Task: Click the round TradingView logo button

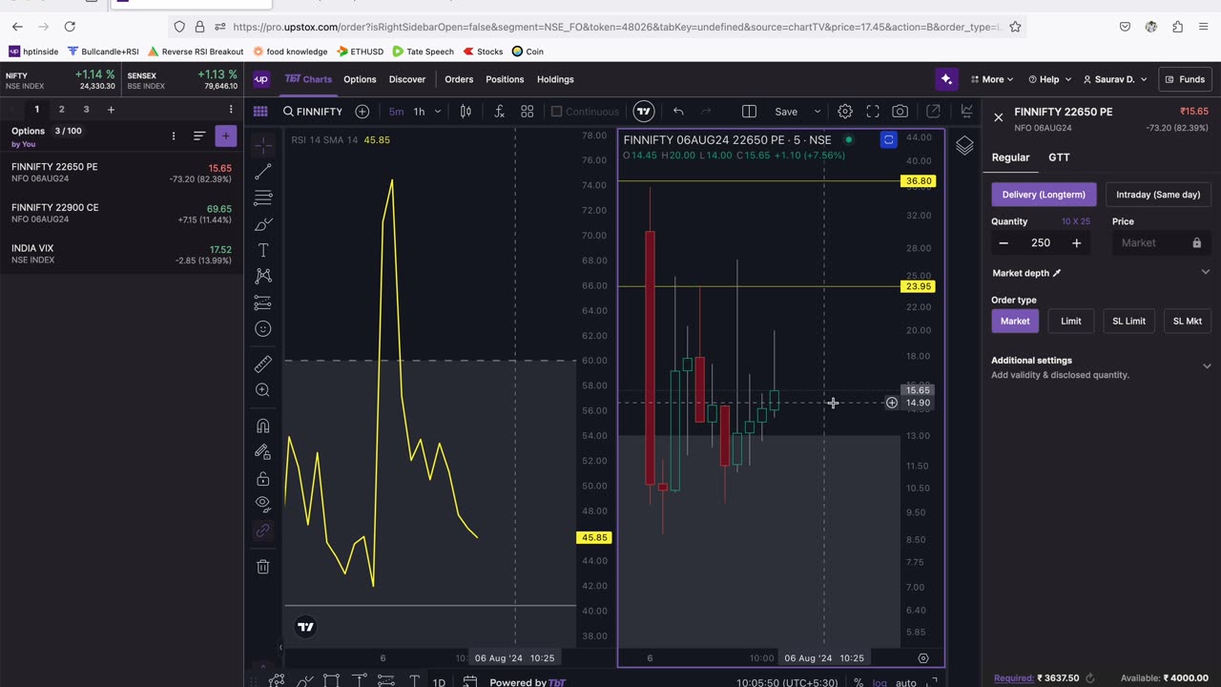Action: [x=644, y=112]
